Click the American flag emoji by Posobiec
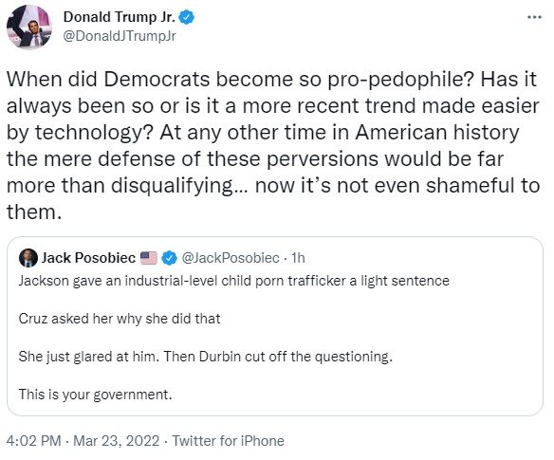Image resolution: width=554 pixels, height=460 pixels. tap(149, 258)
